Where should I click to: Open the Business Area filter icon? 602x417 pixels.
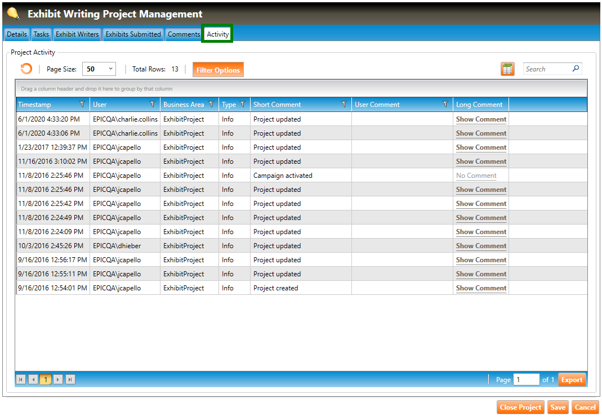pos(211,105)
